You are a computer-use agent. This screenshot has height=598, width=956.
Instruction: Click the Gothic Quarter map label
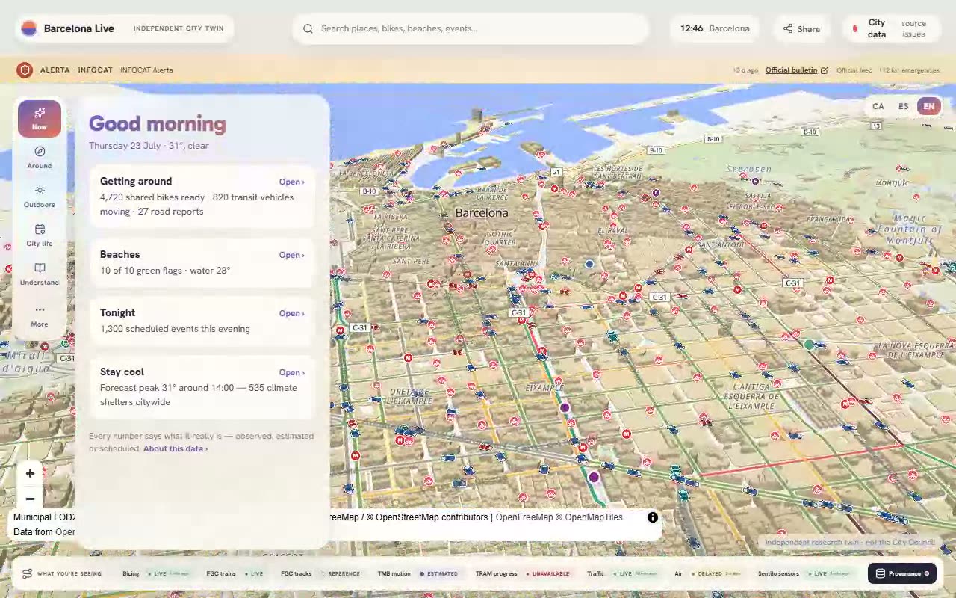[500, 238]
